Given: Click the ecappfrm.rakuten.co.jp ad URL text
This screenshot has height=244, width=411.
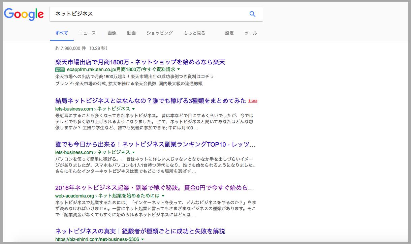Looking at the screenshot, I should tap(121, 69).
